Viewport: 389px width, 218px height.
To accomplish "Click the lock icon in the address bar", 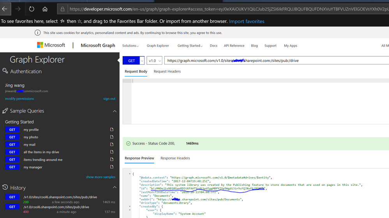I will coord(63,9).
